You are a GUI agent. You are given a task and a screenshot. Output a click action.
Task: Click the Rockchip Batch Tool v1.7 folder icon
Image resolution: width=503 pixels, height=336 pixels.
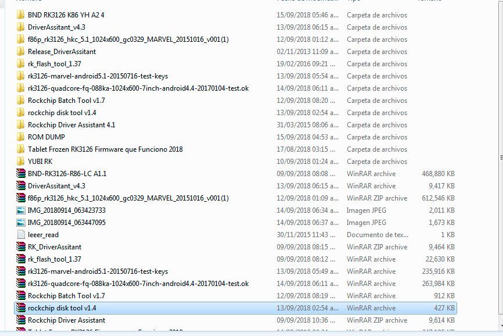pos(20,100)
